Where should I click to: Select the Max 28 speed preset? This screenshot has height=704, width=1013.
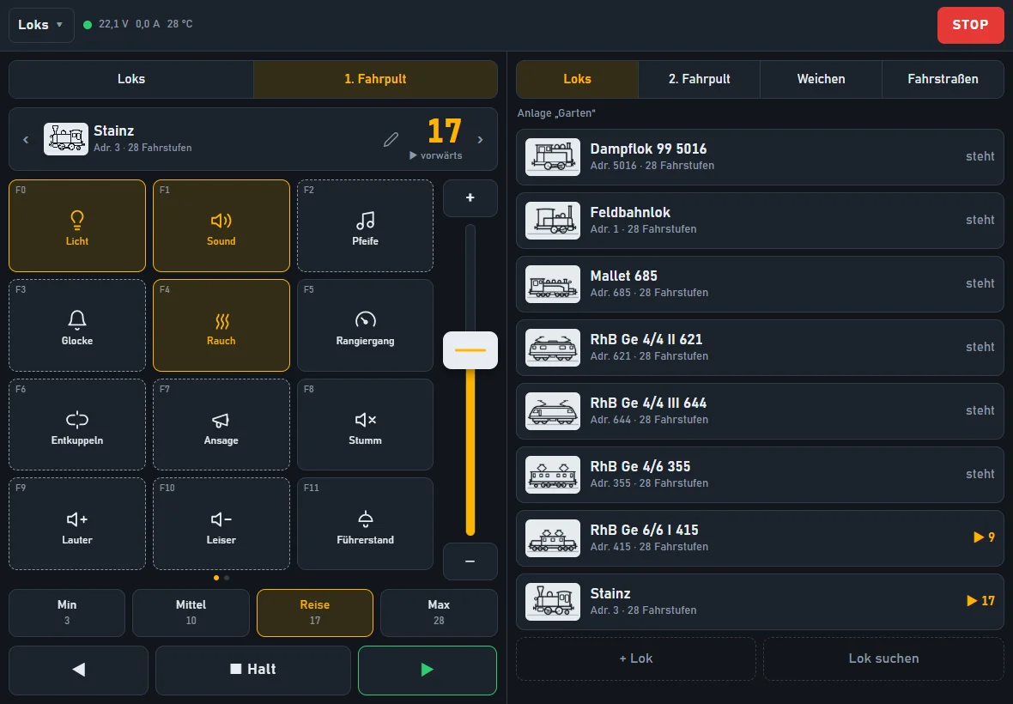[x=439, y=612]
